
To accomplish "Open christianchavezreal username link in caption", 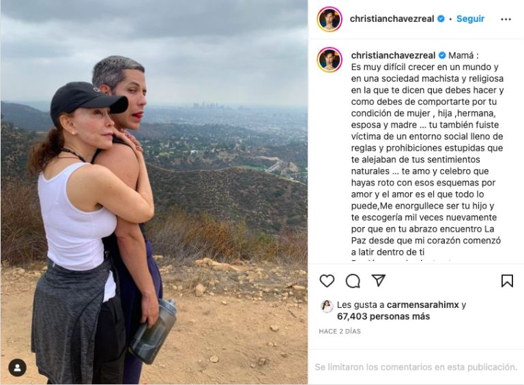I will (x=393, y=55).
